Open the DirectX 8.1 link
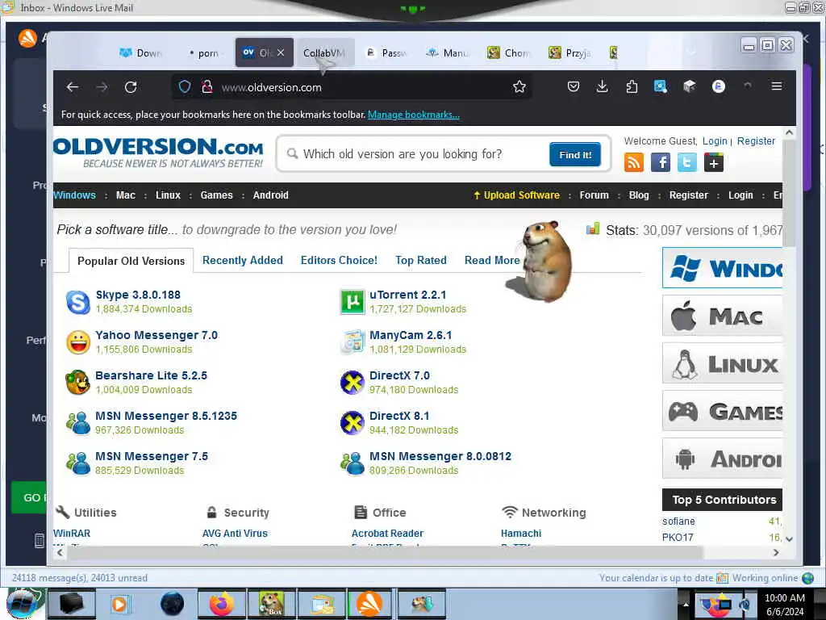This screenshot has height=620, width=826. [x=399, y=416]
